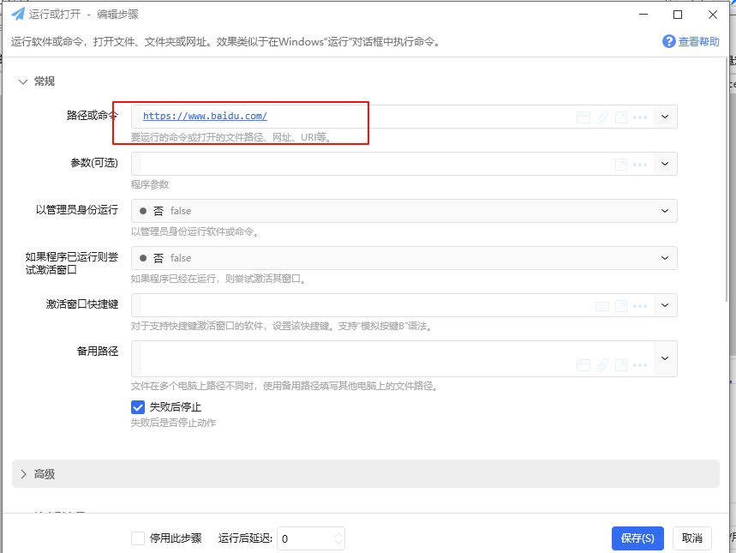Uncheck the 失败后停止 checkbox
The height and width of the screenshot is (553, 736).
(x=138, y=407)
